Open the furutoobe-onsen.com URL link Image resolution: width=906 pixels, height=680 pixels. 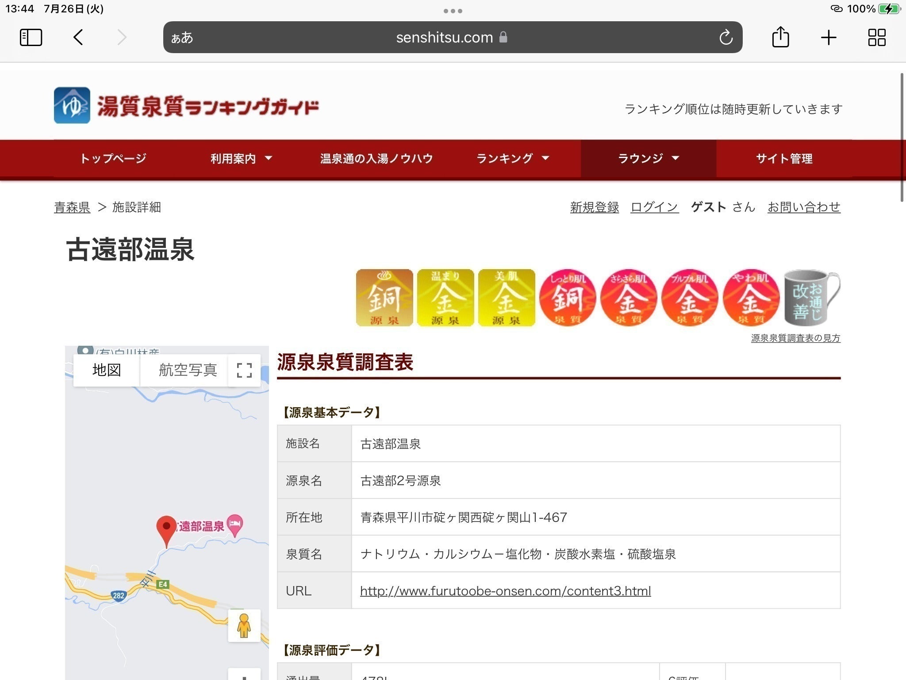pos(505,591)
